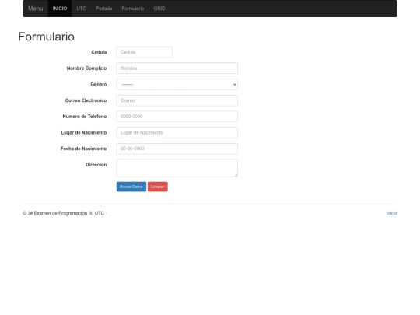The height and width of the screenshot is (315, 420).
Task: Click the Fecha de Nacimiento label
Action: pos(83,149)
